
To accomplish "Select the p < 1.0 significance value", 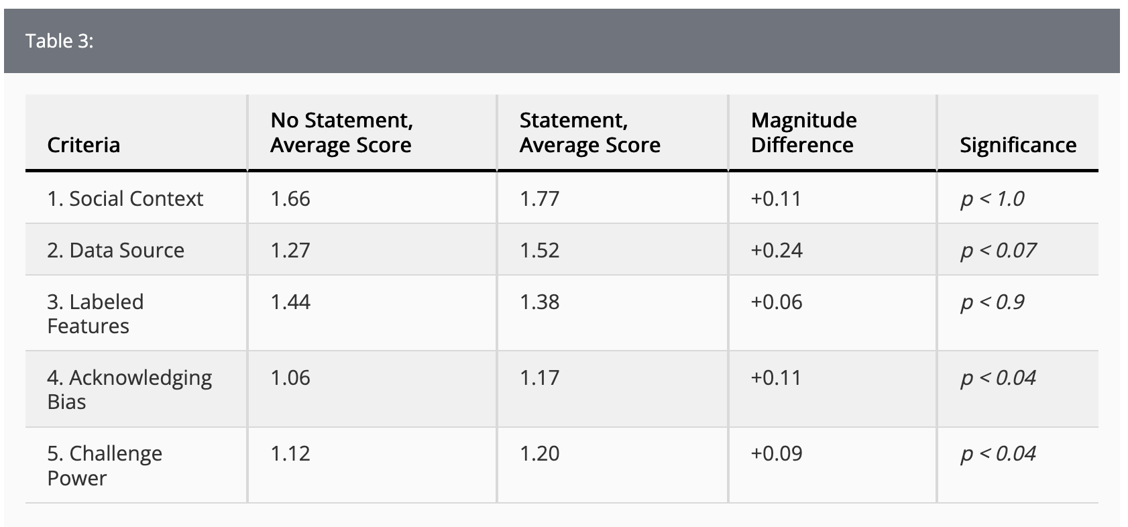I will pos(993,198).
